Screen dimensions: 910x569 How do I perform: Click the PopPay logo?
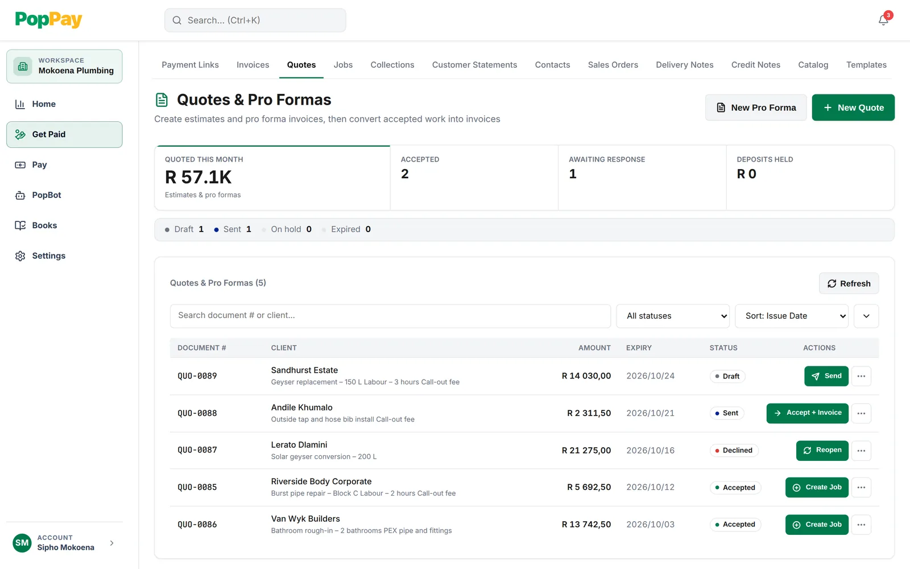point(48,20)
